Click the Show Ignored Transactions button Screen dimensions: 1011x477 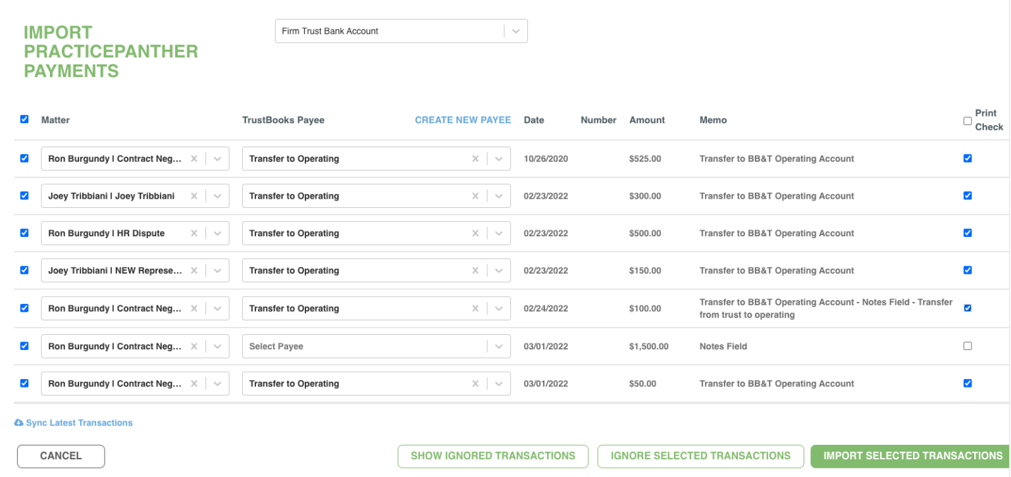pyautogui.click(x=492, y=456)
